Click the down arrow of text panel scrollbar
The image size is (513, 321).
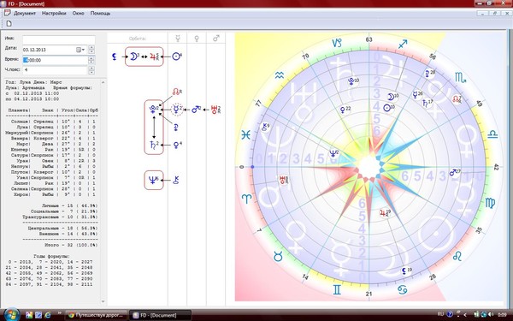(103, 301)
